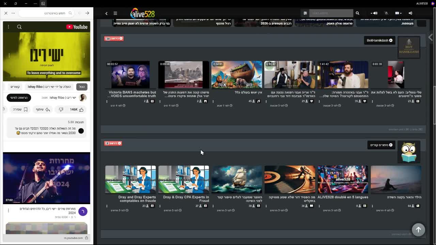Open the Alive528 hamburger menu
This screenshot has height=245, width=436.
click(115, 13)
